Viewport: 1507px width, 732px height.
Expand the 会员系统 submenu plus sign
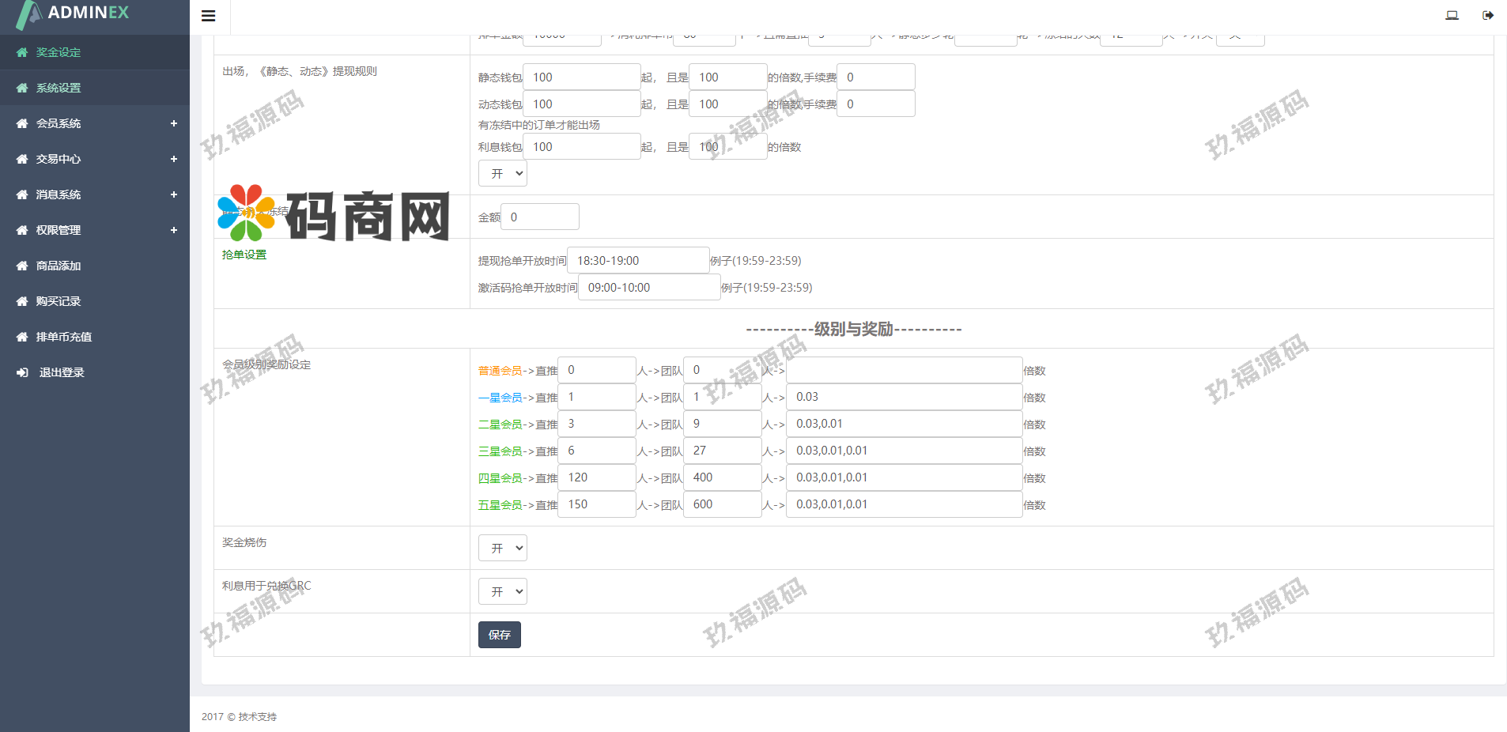173,124
